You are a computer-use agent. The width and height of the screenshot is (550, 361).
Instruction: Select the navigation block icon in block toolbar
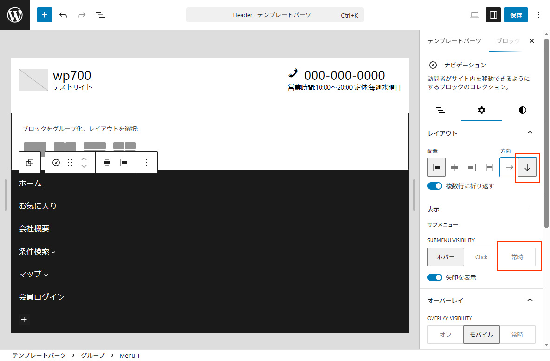[x=56, y=162]
